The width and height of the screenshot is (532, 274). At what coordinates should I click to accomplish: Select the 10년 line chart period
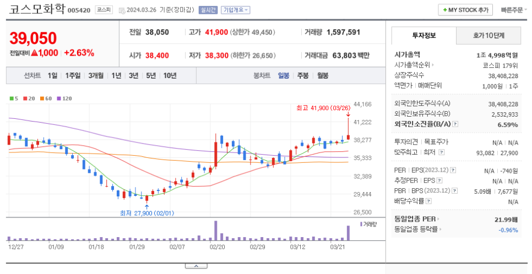(170, 75)
